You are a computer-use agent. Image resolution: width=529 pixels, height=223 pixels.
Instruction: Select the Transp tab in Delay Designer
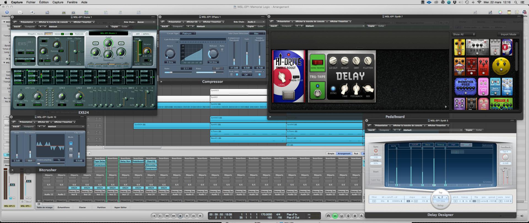pyautogui.click(x=441, y=145)
